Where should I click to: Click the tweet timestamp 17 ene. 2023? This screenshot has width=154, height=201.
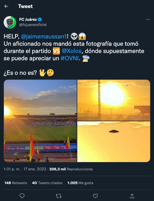click(x=35, y=169)
